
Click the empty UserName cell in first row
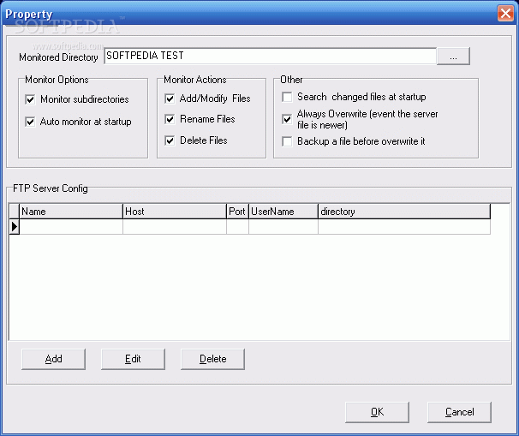click(x=283, y=227)
